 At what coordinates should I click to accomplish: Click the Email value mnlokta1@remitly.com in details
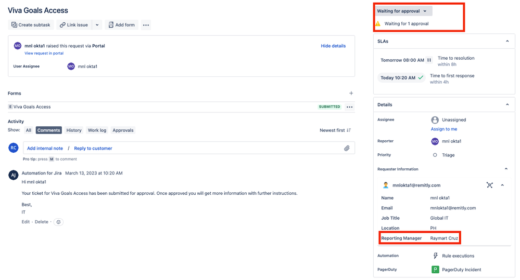coord(453,208)
